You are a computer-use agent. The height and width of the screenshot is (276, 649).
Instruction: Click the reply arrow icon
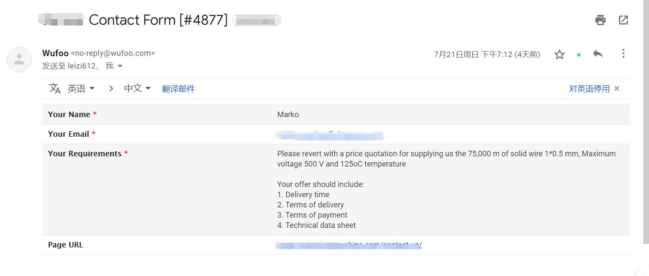point(598,54)
